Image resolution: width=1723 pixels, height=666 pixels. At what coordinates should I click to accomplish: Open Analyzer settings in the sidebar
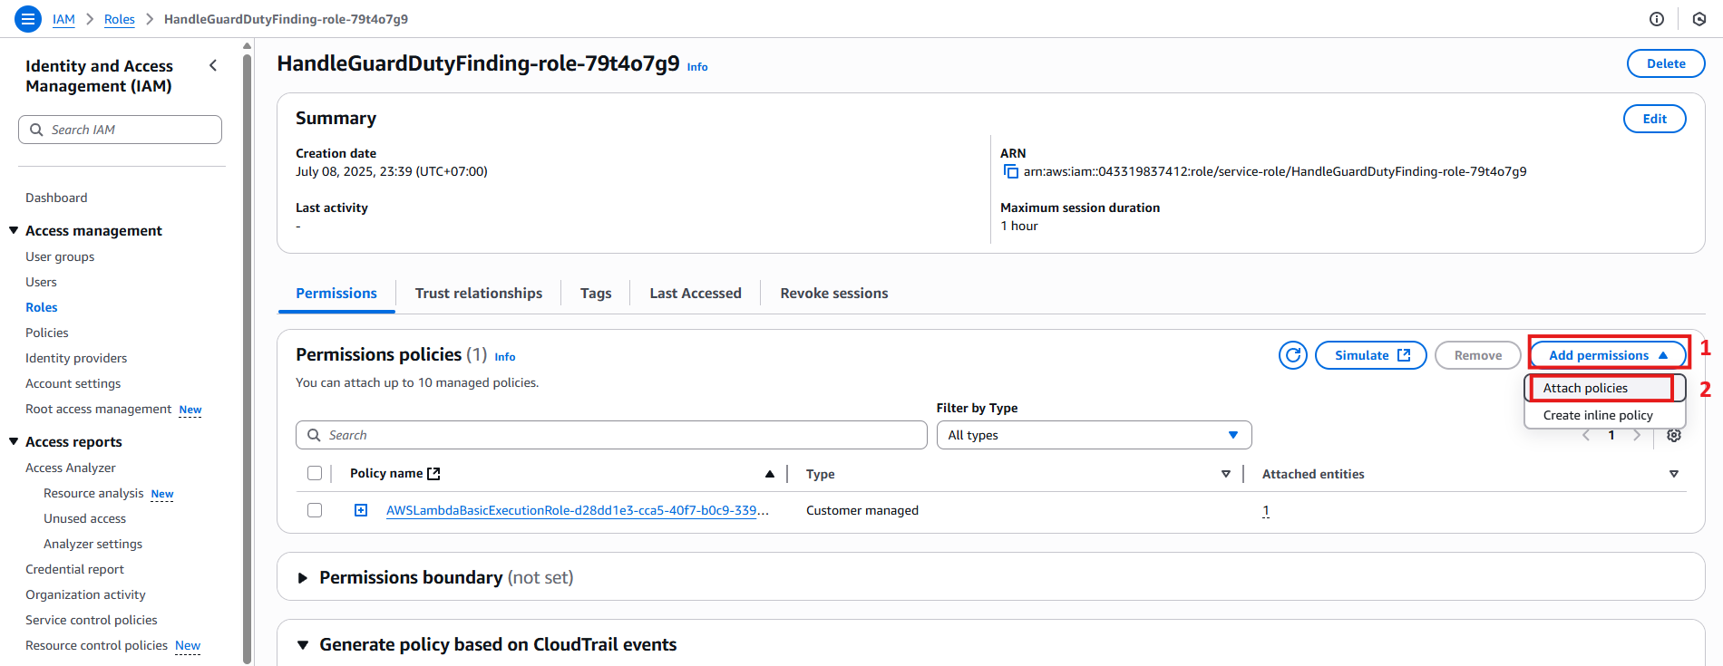click(93, 544)
